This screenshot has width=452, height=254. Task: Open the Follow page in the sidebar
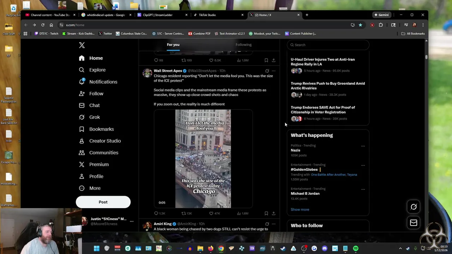pyautogui.click(x=91, y=93)
